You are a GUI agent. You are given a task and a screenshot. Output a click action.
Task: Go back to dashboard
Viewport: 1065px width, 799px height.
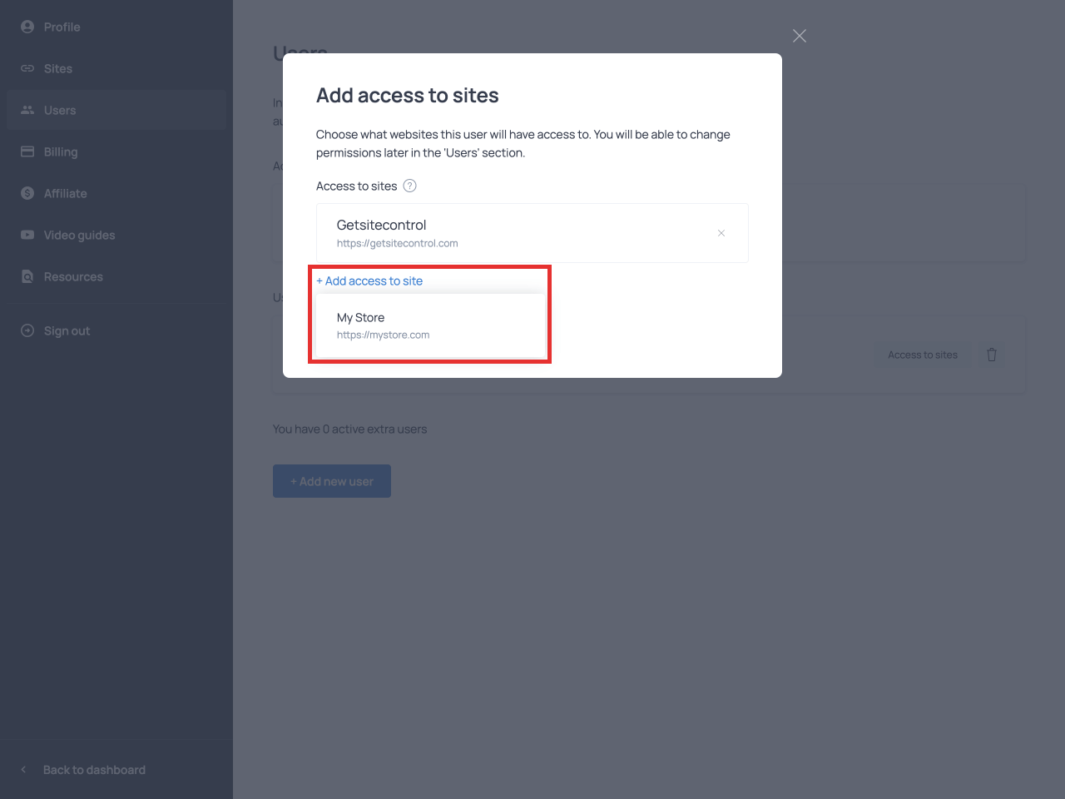coord(93,770)
